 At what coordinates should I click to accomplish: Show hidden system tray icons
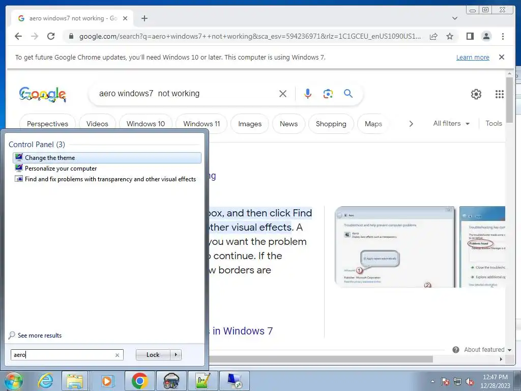432,381
